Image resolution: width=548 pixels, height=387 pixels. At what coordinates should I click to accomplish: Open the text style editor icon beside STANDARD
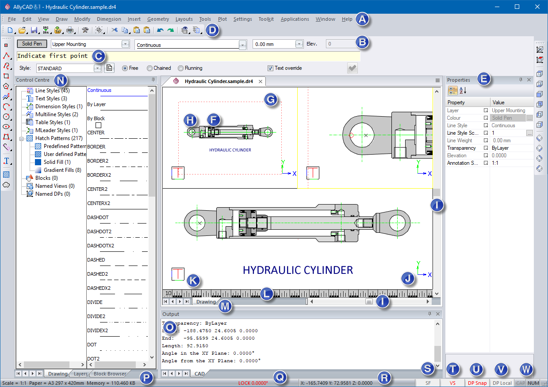[109, 68]
